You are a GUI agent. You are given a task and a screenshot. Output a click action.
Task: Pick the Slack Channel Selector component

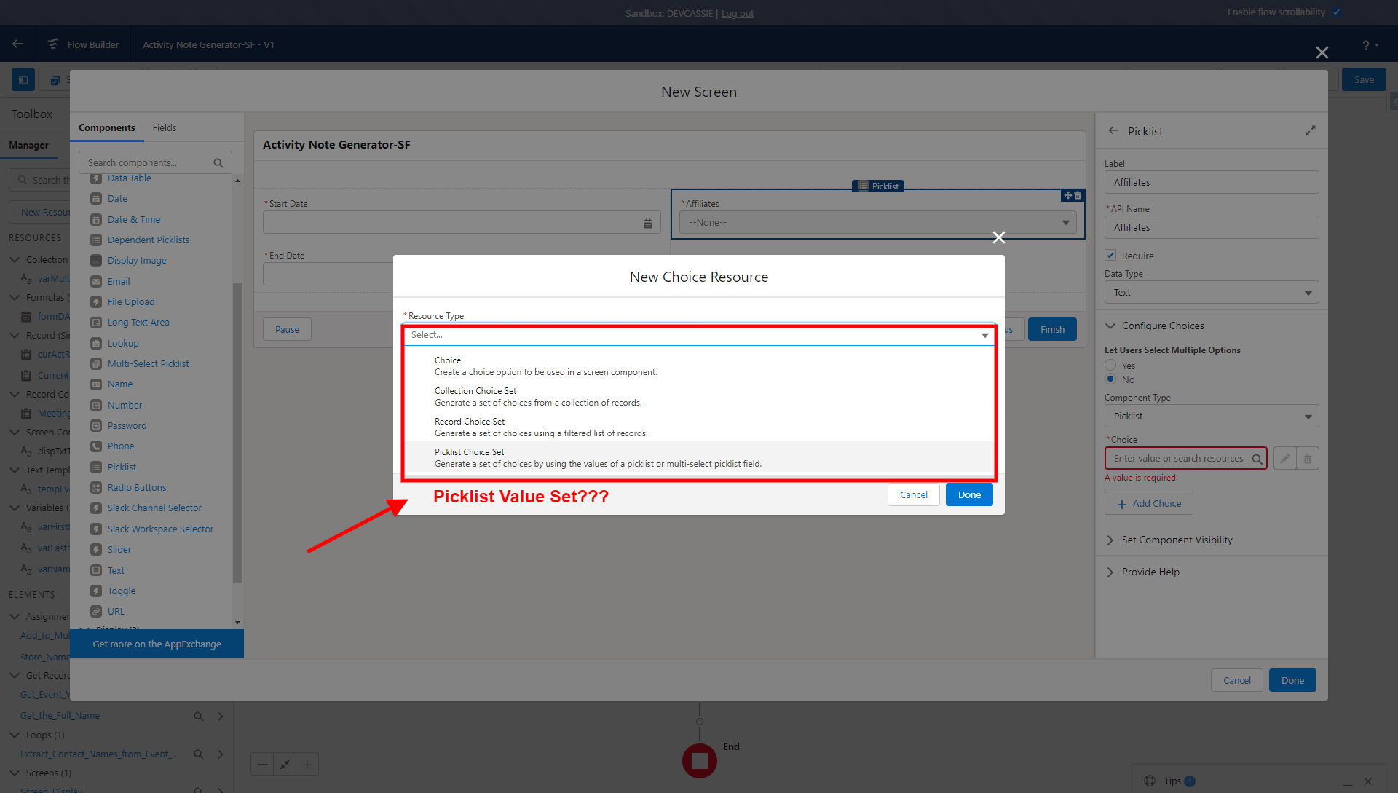point(154,508)
